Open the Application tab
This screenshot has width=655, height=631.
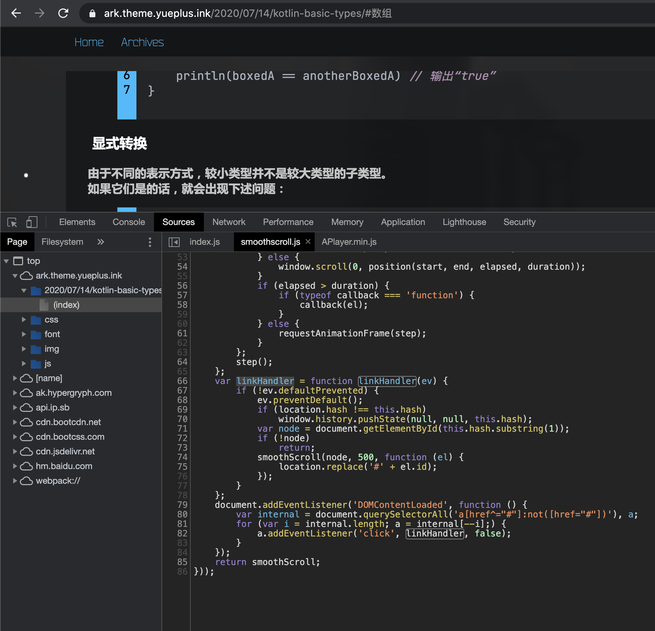click(x=403, y=222)
